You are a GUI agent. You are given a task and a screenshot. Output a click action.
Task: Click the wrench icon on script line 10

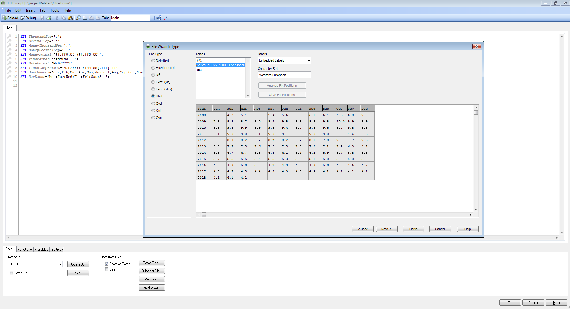[x=9, y=77]
